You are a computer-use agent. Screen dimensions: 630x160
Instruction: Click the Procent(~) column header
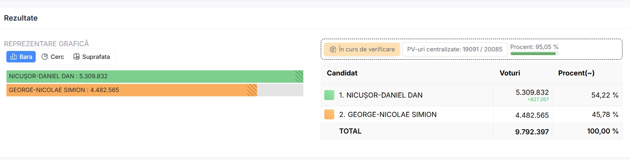coord(576,73)
